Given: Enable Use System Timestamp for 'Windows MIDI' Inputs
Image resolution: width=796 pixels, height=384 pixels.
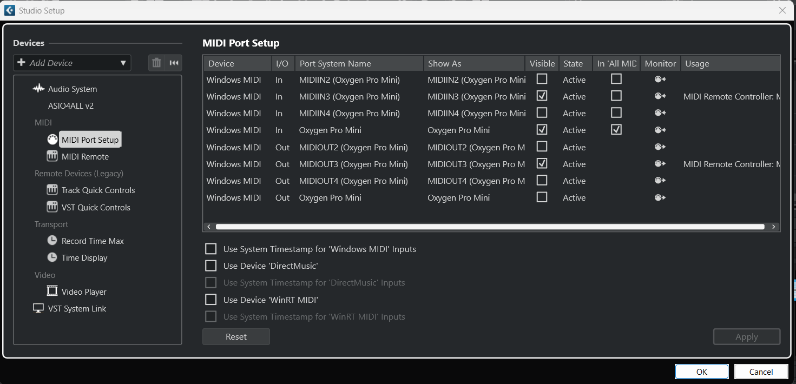Looking at the screenshot, I should coord(210,249).
